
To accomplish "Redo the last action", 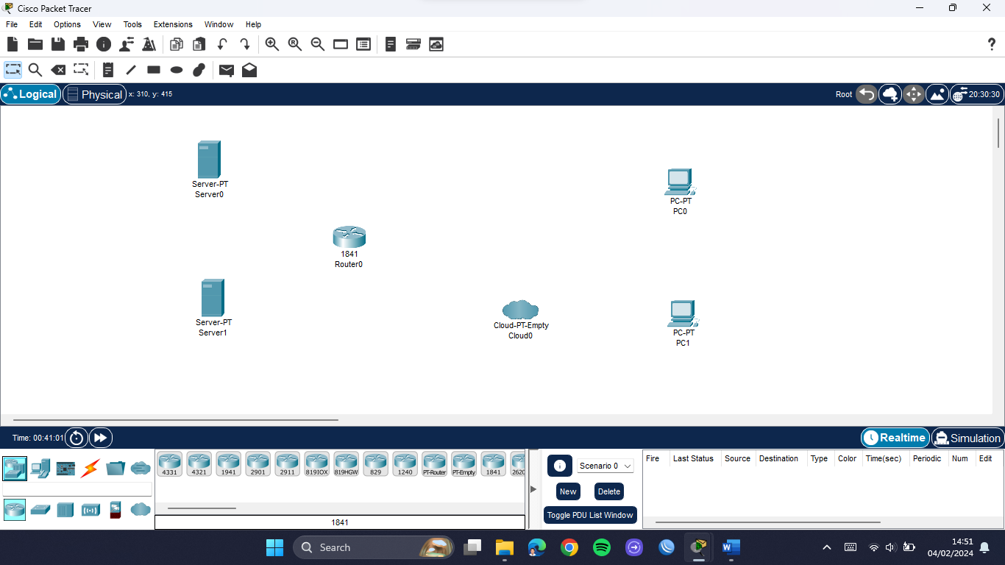I will (x=245, y=44).
